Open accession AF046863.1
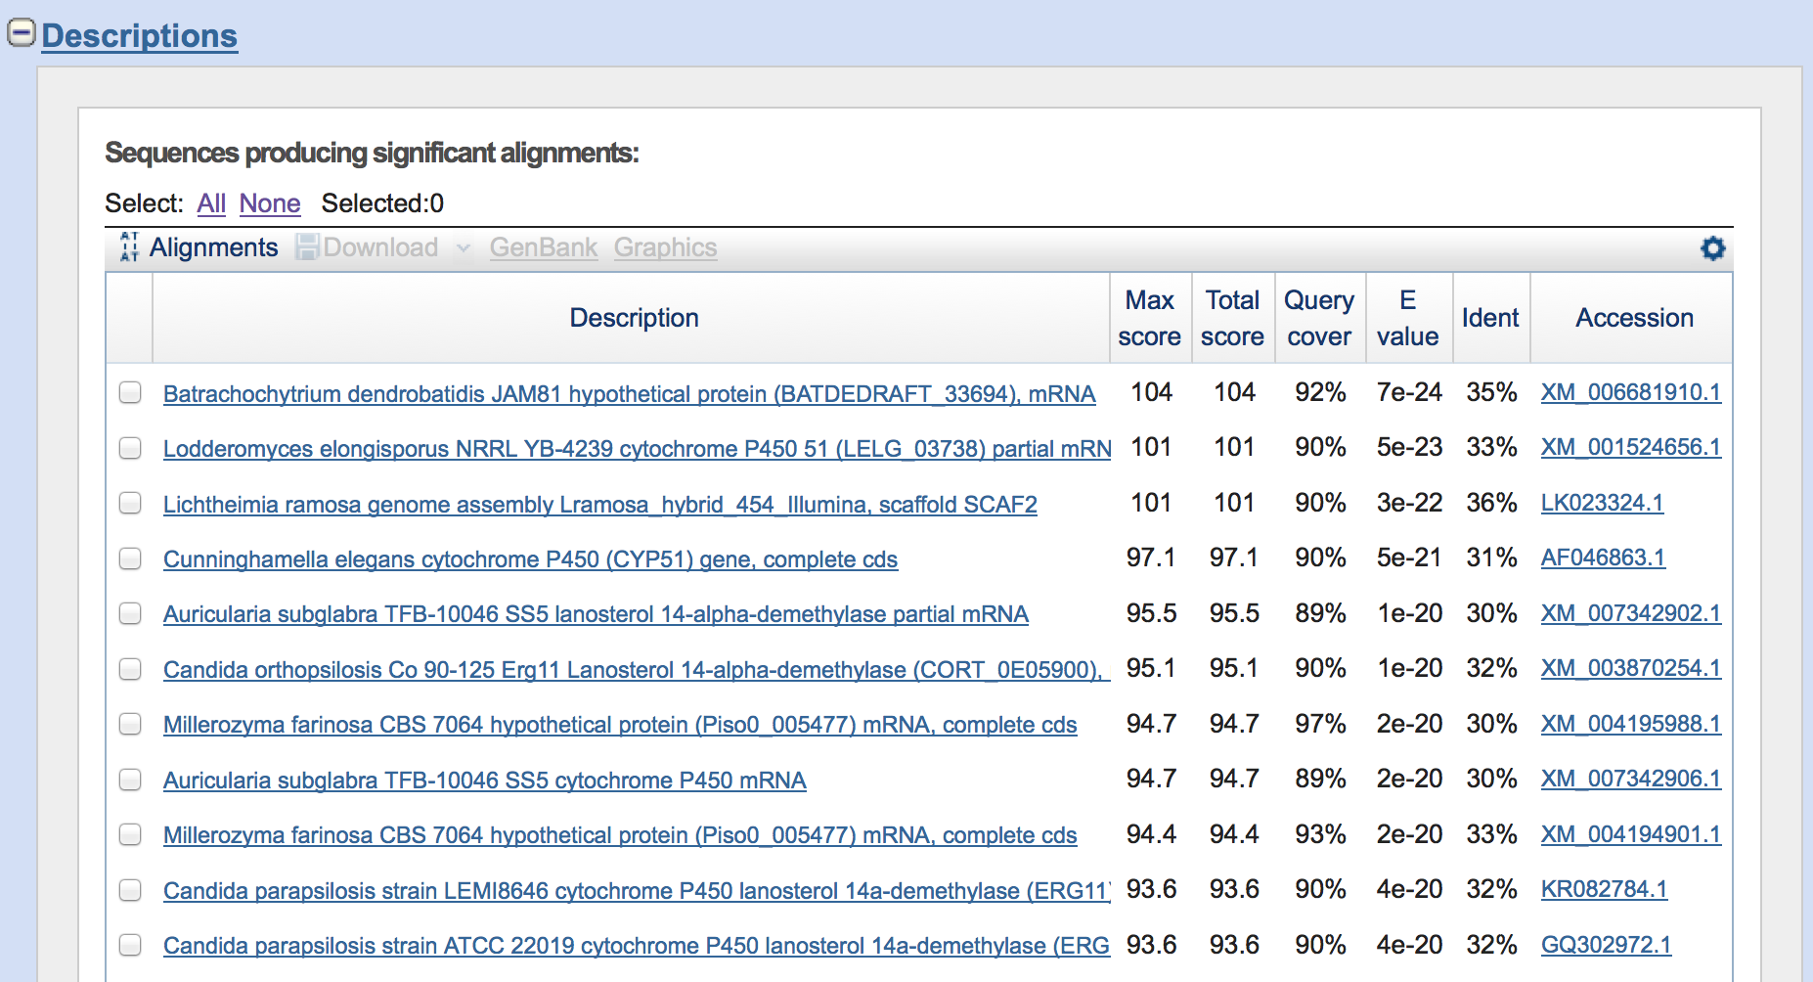The height and width of the screenshot is (982, 1813). [x=1603, y=558]
